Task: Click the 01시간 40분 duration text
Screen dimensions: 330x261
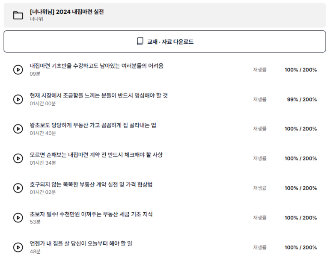Action: (x=43, y=133)
